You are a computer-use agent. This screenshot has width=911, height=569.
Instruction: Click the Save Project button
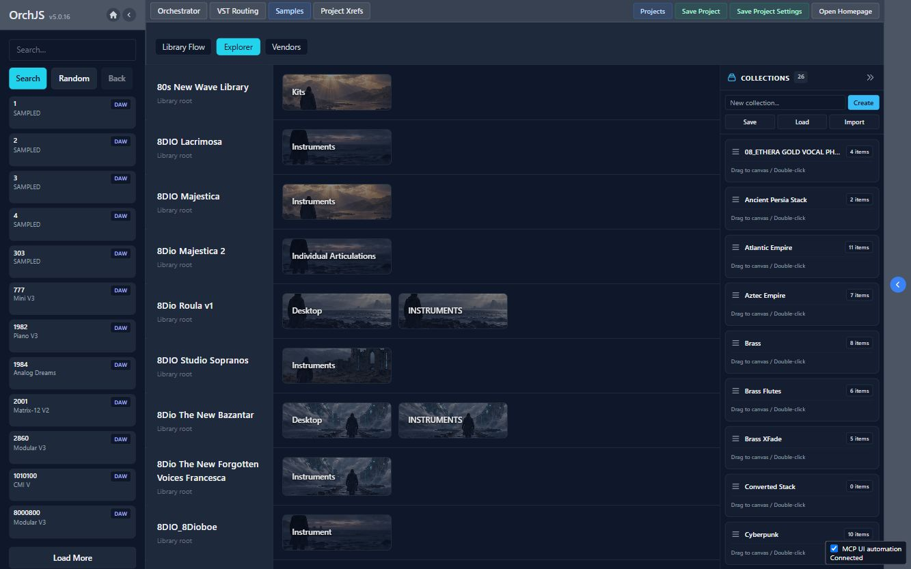click(701, 11)
